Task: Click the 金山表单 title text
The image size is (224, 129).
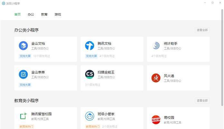Action: (x=38, y=72)
